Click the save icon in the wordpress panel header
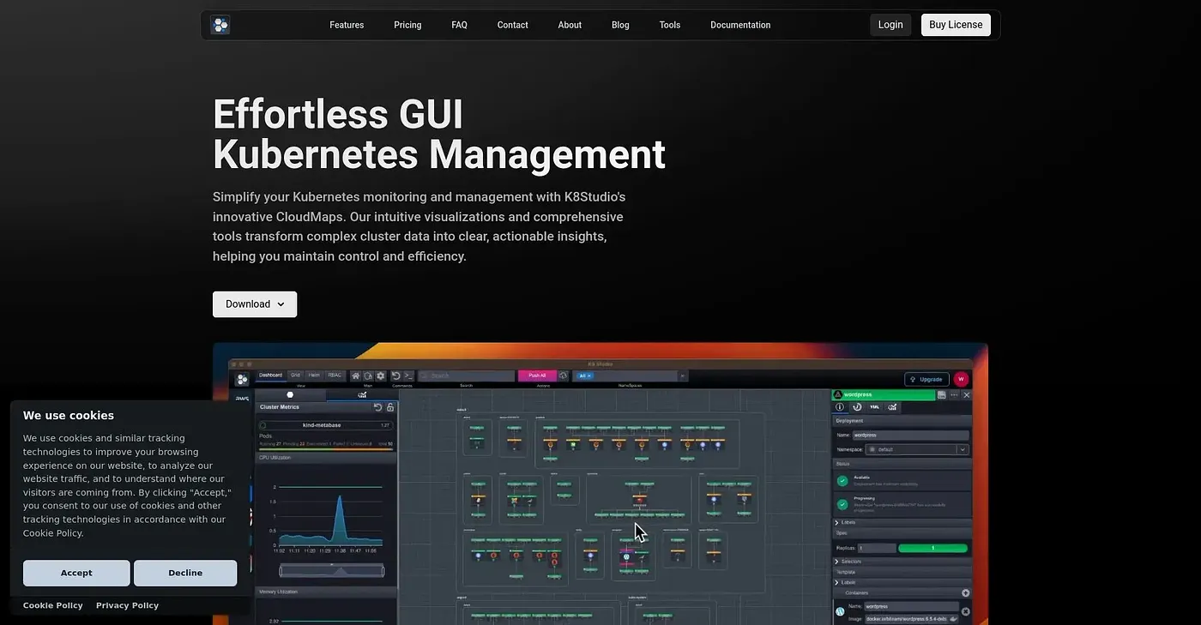1201x625 pixels. point(942,395)
